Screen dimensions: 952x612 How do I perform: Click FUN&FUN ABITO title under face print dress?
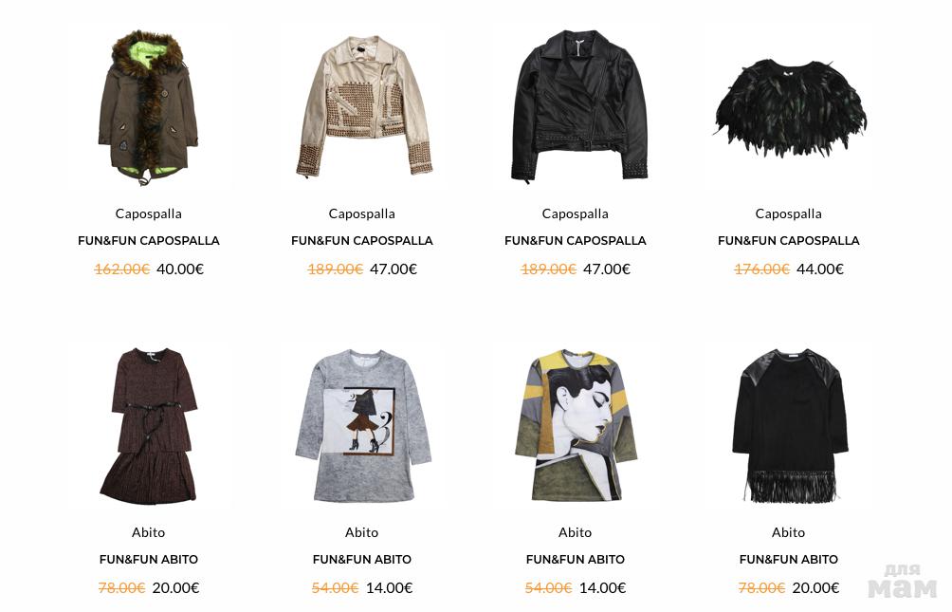click(575, 559)
